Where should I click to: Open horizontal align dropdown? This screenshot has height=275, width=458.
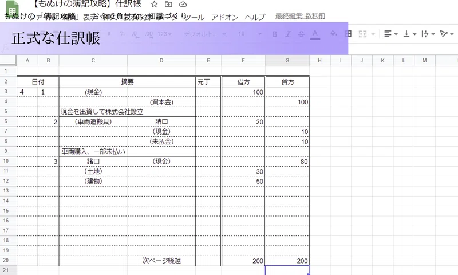coord(390,34)
